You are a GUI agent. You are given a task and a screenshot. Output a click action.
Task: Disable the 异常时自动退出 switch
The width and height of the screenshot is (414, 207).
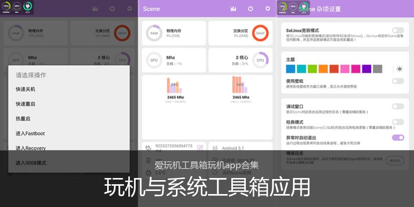[398, 138]
